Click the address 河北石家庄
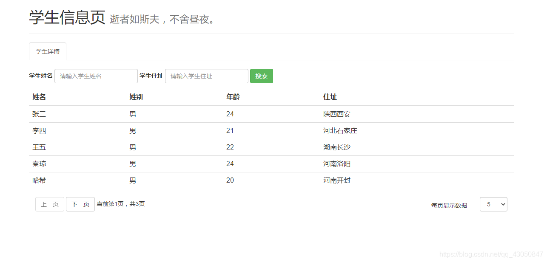 [x=340, y=131]
